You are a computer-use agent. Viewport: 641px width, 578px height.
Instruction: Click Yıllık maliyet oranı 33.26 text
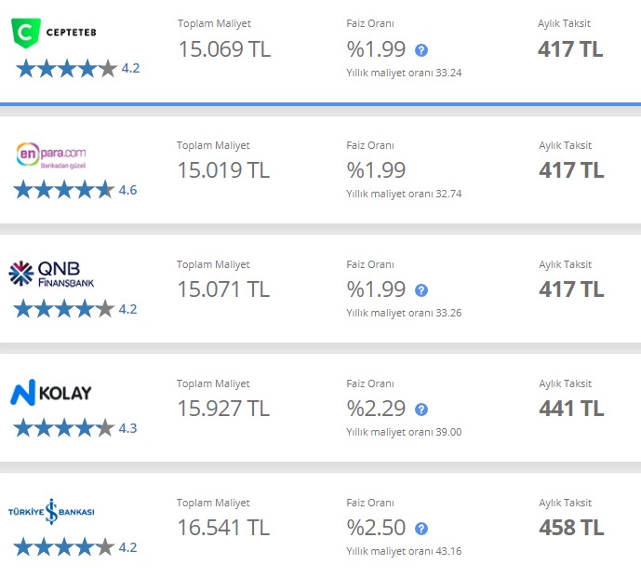tap(404, 314)
